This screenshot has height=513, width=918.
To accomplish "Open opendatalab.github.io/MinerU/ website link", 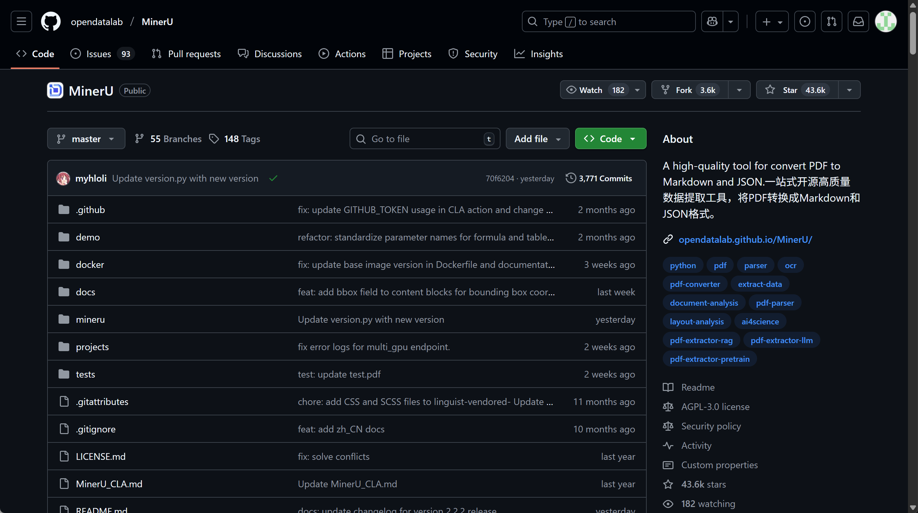I will pos(745,239).
